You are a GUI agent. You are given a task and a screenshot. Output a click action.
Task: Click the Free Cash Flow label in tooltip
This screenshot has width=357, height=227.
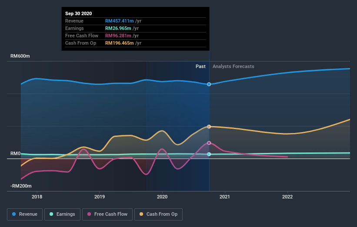click(82, 36)
